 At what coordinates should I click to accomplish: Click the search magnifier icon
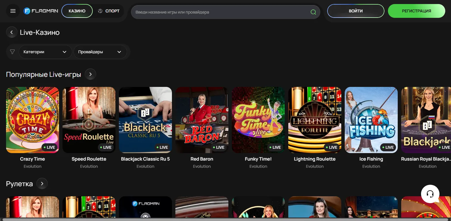click(x=313, y=12)
